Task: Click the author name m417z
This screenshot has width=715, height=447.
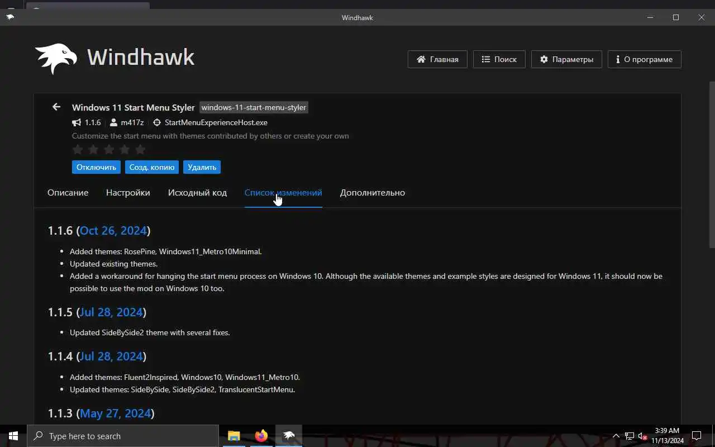Action: pos(132,122)
